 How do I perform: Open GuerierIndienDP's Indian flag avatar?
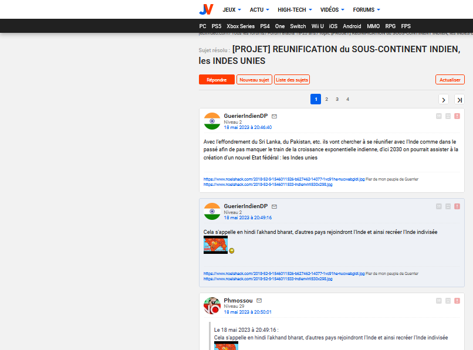(212, 121)
